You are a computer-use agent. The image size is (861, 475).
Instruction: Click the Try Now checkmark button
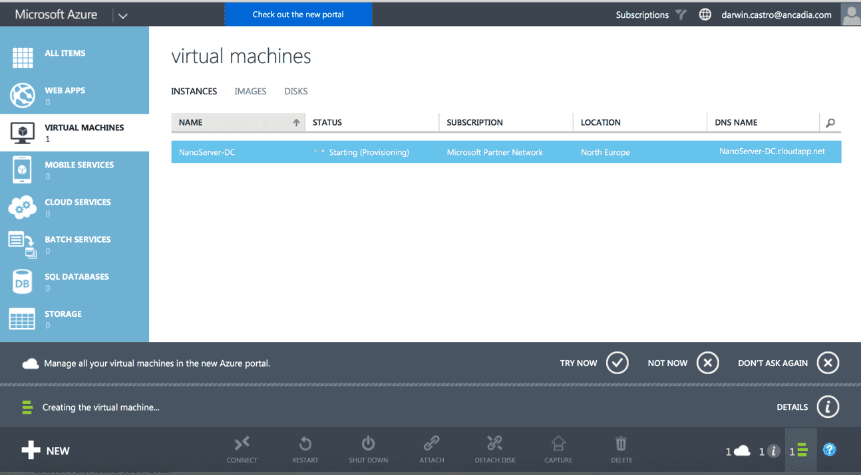pos(617,363)
